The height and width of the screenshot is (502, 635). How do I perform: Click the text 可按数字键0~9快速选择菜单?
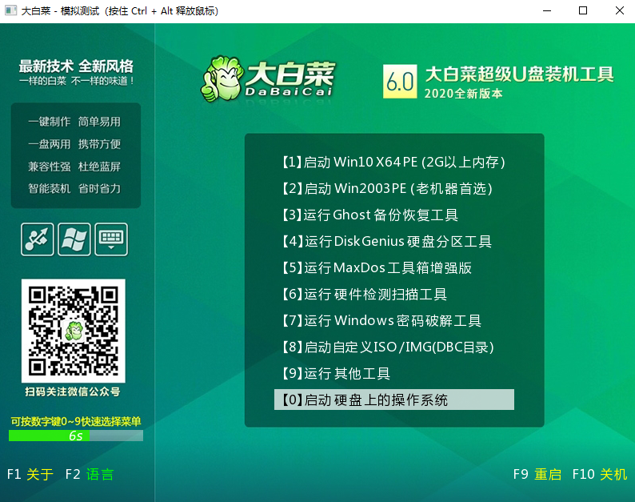point(76,421)
